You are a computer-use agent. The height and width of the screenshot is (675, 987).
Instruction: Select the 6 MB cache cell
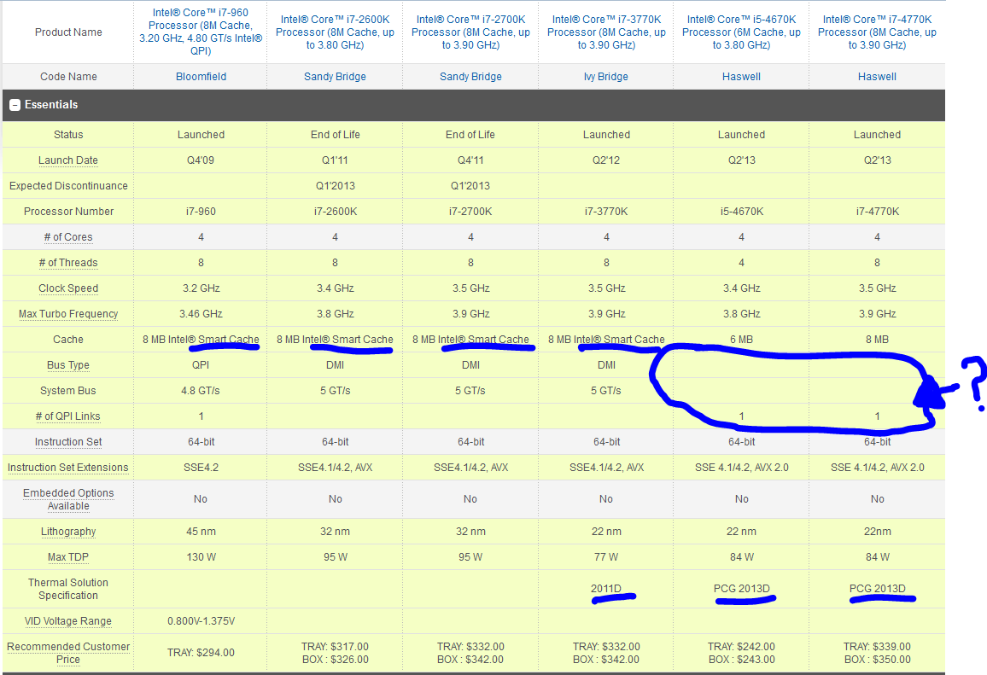[x=741, y=340]
